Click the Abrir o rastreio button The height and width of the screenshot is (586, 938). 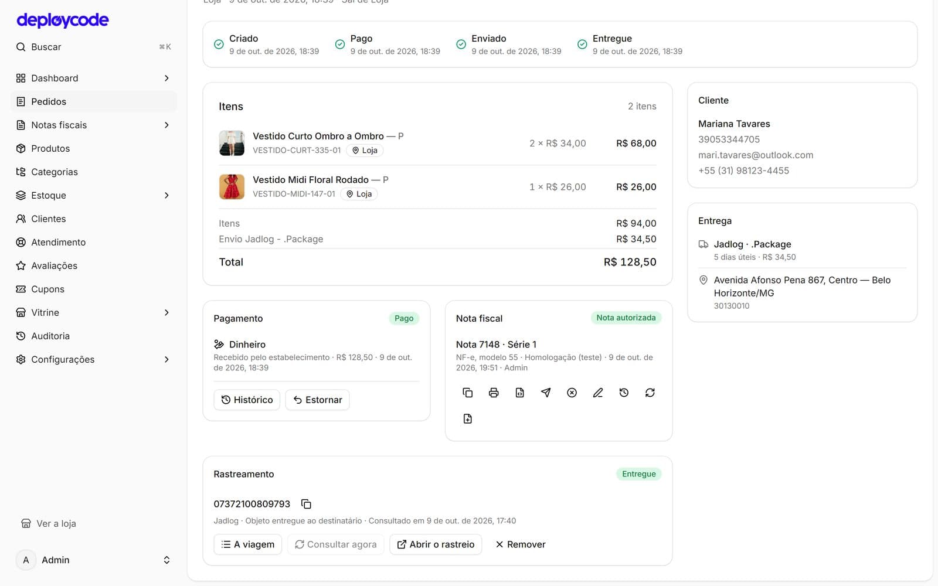436,544
